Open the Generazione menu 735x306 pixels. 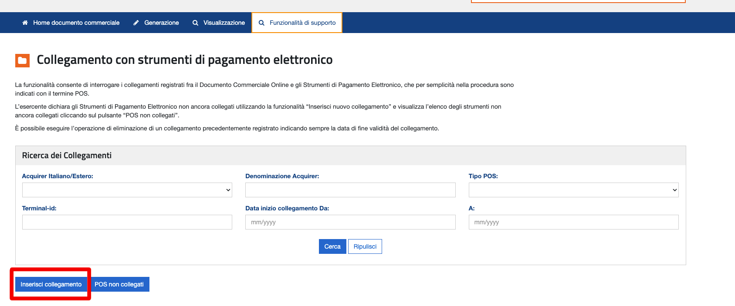click(161, 23)
